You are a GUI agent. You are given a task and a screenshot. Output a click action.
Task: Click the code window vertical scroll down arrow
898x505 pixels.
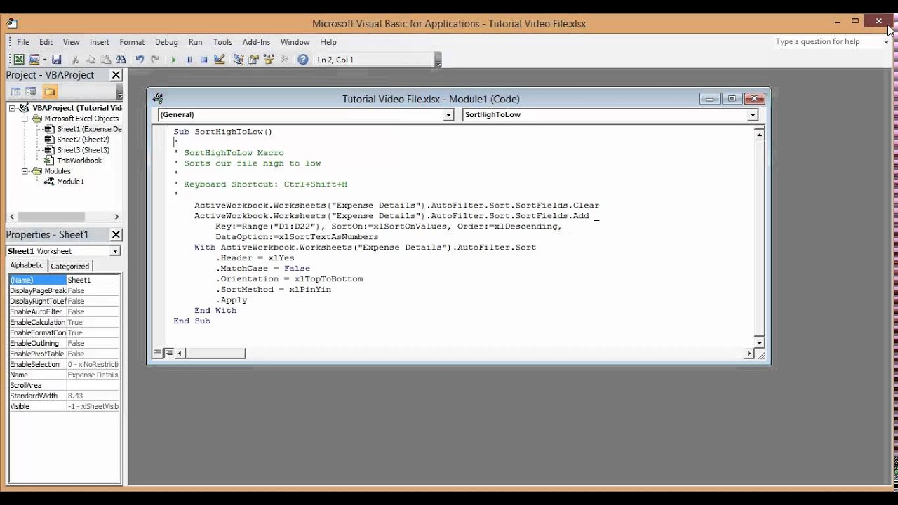tap(759, 342)
